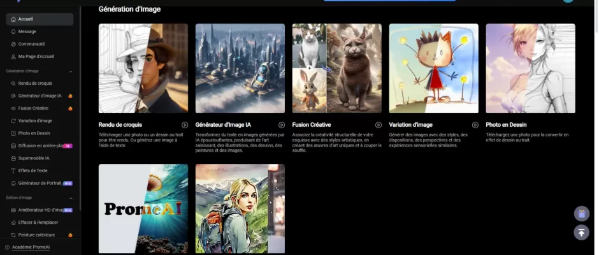Open the Fusion Créative card title

coord(312,125)
